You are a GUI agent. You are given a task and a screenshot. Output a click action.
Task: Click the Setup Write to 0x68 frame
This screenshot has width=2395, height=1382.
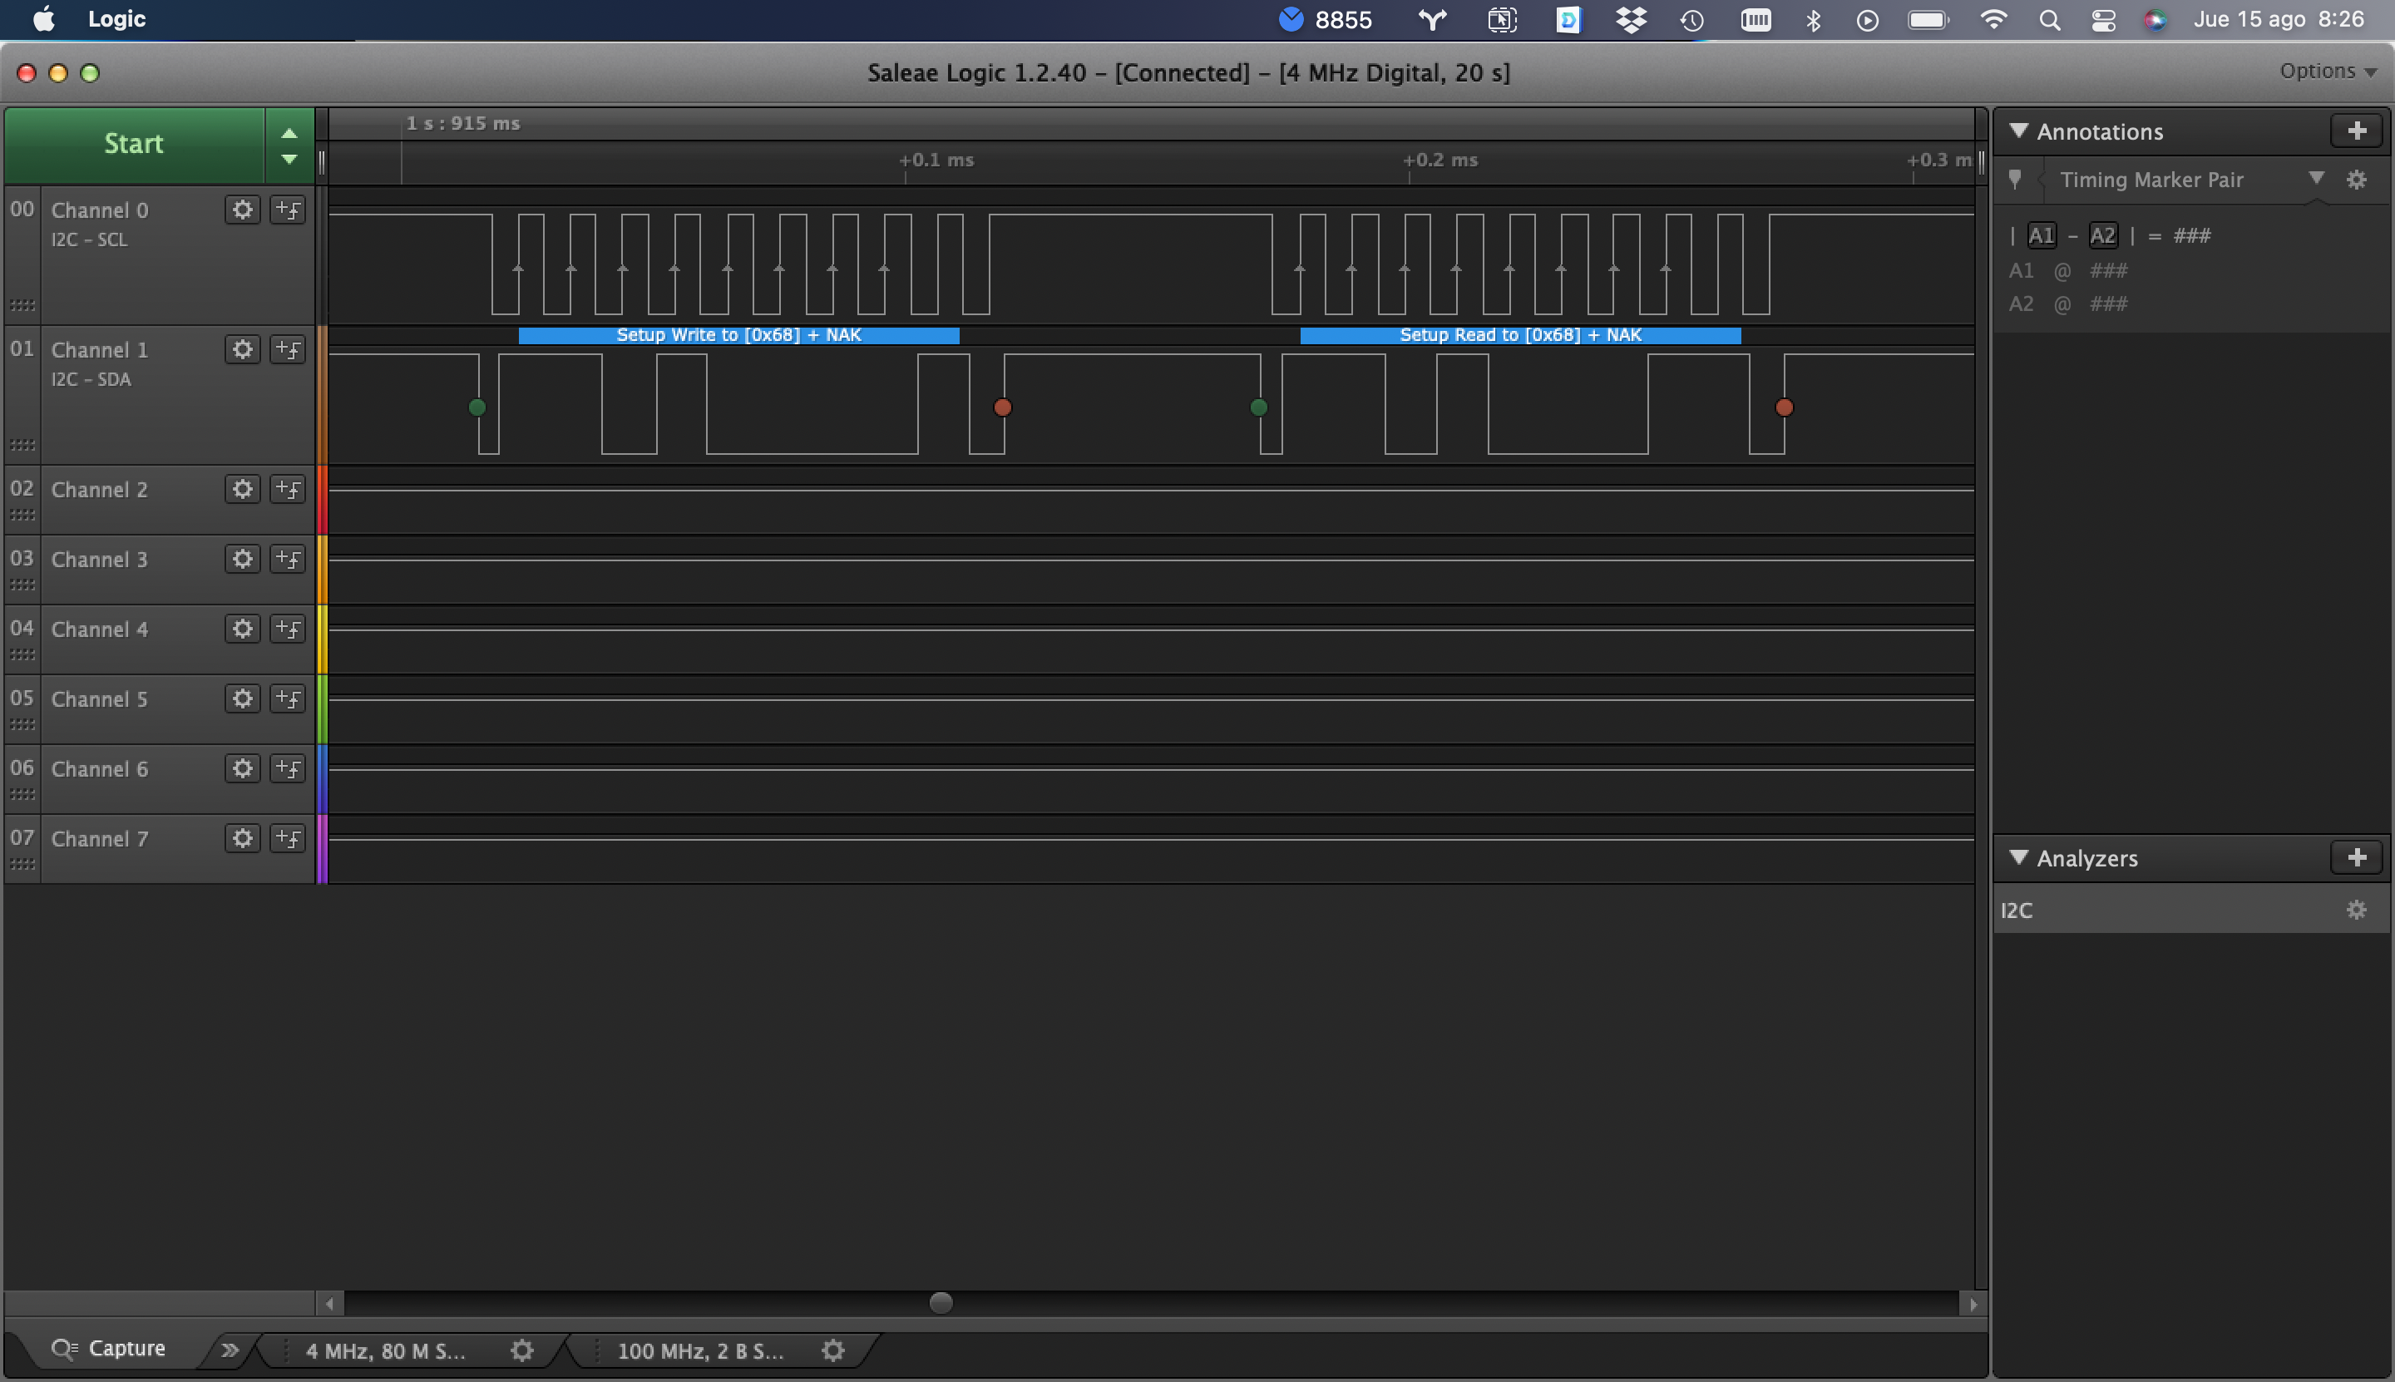click(738, 335)
